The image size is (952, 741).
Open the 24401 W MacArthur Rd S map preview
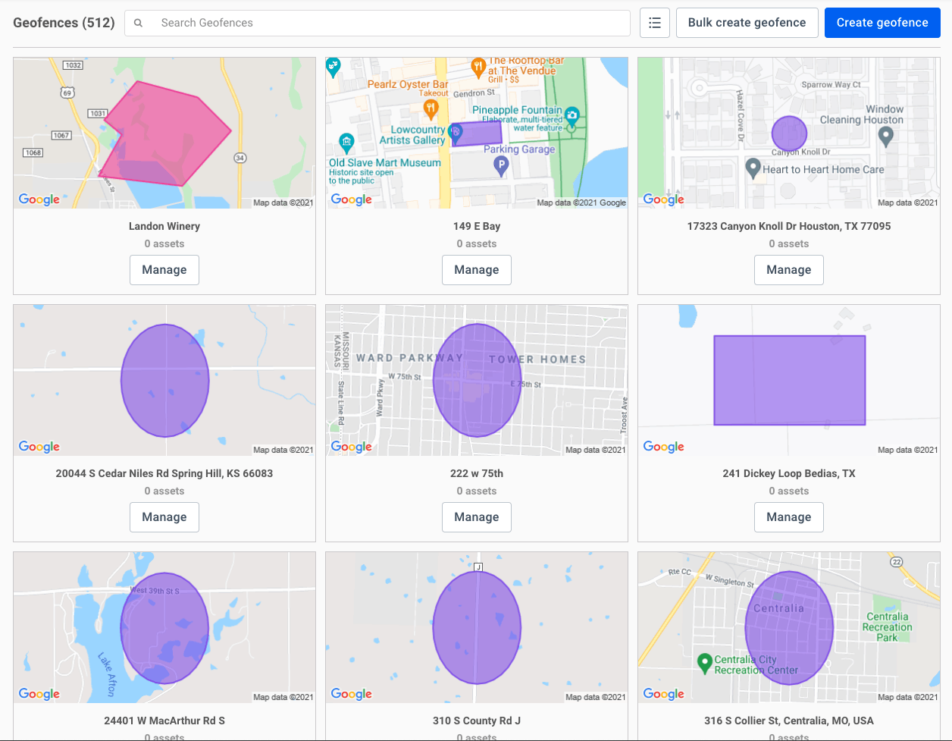164,627
